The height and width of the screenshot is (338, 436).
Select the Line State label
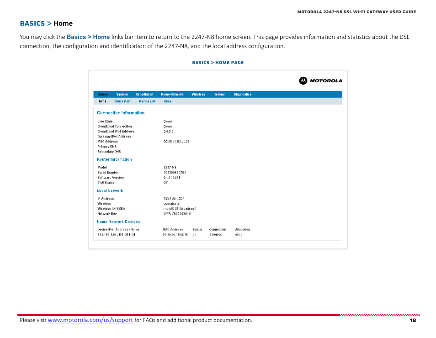105,121
